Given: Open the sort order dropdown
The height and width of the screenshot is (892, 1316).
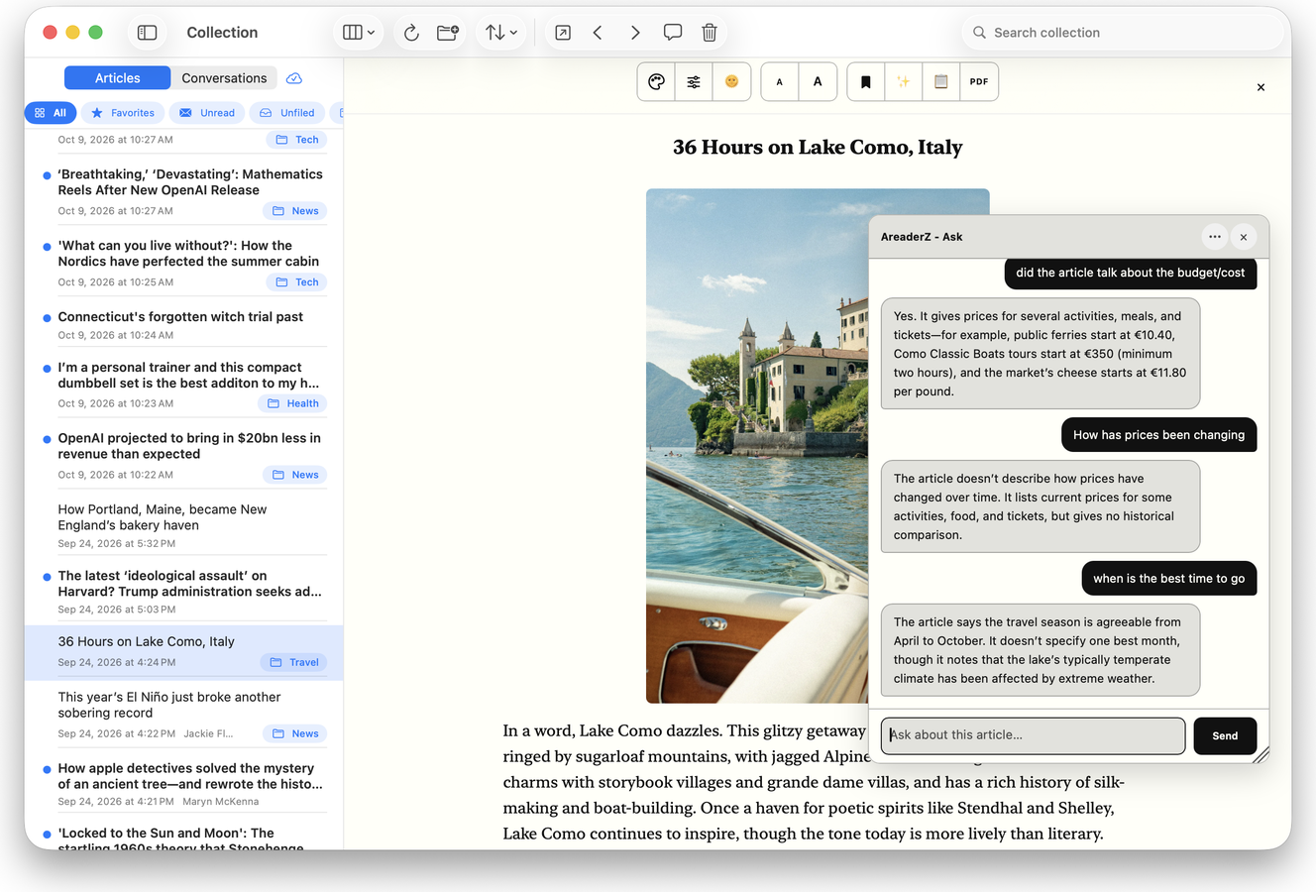Looking at the screenshot, I should coord(501,33).
